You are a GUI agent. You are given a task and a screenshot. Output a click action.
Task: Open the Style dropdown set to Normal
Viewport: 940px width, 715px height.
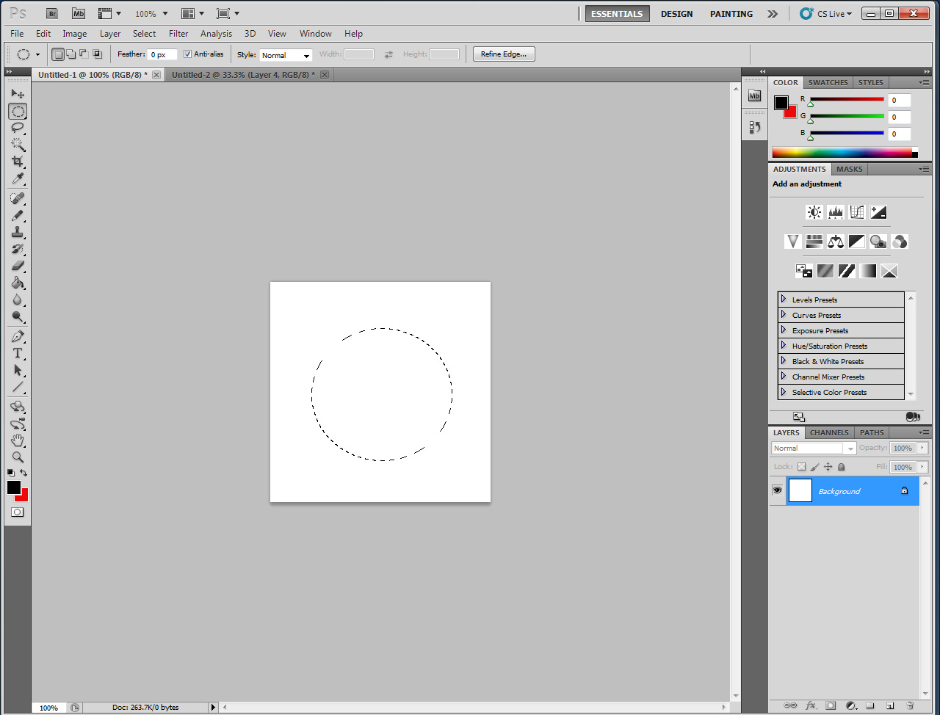[286, 55]
